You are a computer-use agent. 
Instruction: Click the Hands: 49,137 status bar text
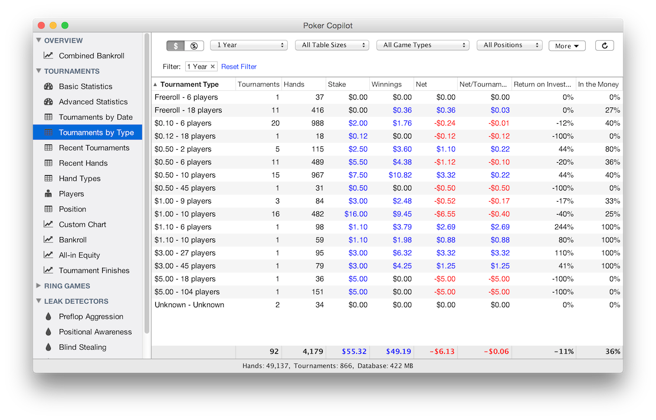click(265, 366)
